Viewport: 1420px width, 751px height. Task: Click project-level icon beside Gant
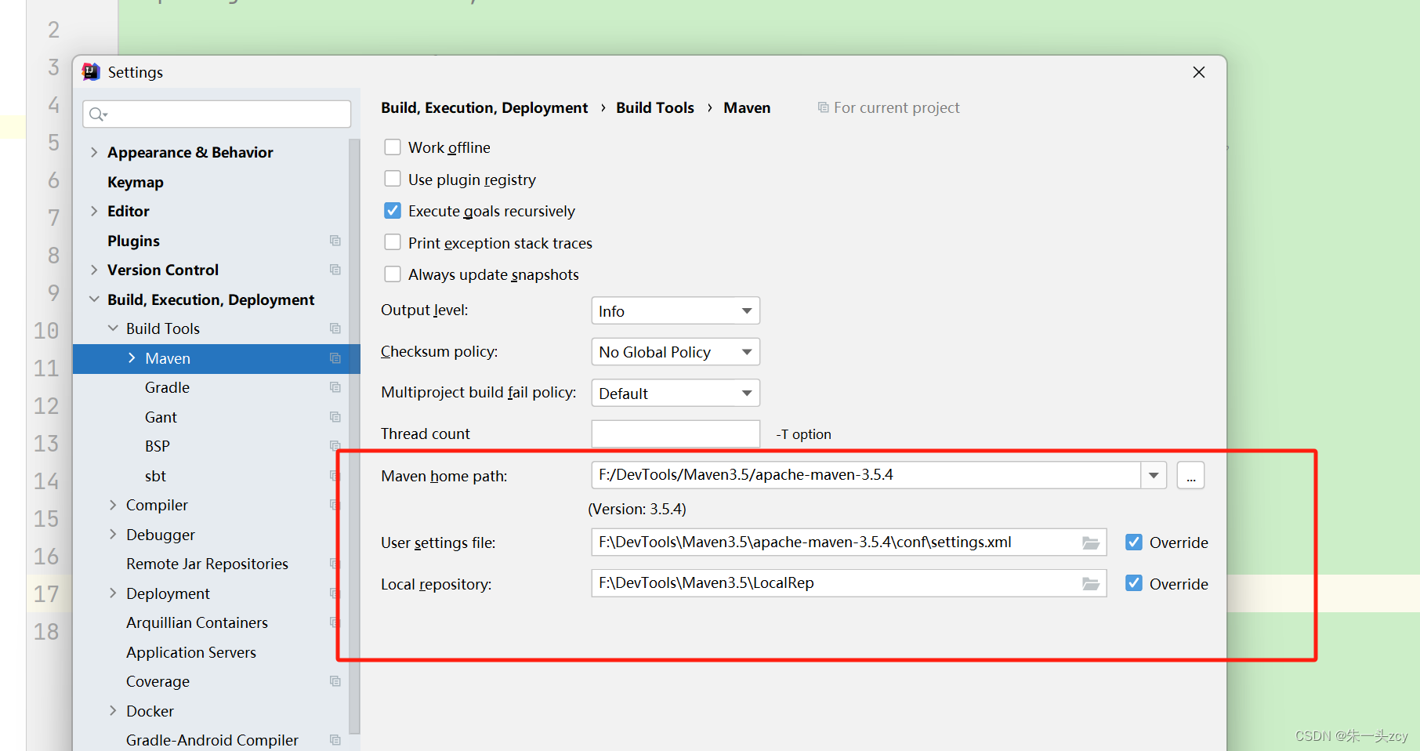pos(335,417)
